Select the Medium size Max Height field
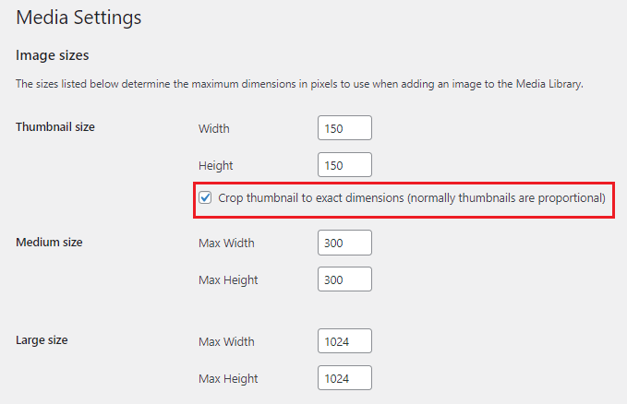Viewport: 627px width, 404px height. (344, 279)
